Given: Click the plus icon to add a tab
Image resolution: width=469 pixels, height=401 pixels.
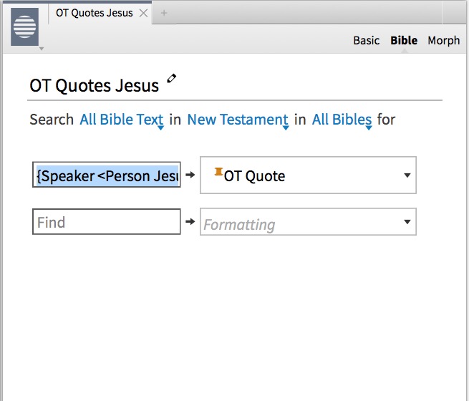Looking at the screenshot, I should [164, 13].
